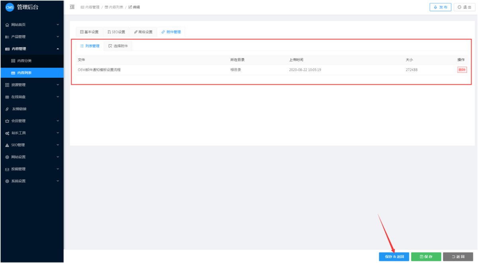Image resolution: width=478 pixels, height=263 pixels.
Task: Click the 资源管理 grid icon
Action: coord(7,85)
